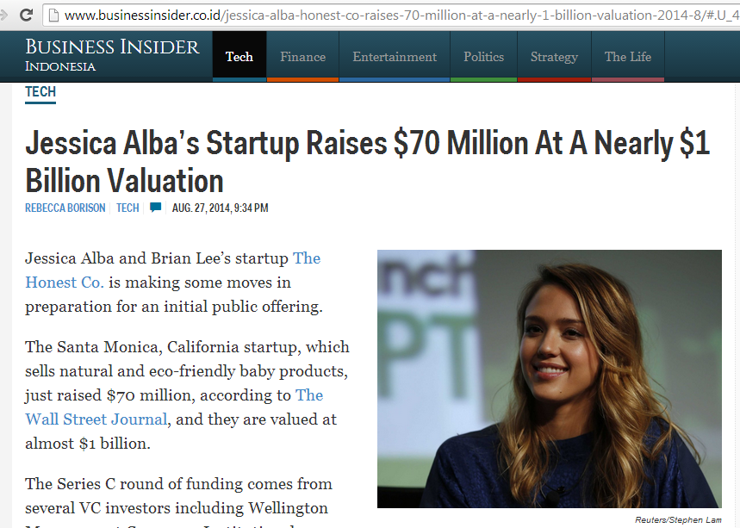Open The Wall Street Journal link

click(x=96, y=419)
